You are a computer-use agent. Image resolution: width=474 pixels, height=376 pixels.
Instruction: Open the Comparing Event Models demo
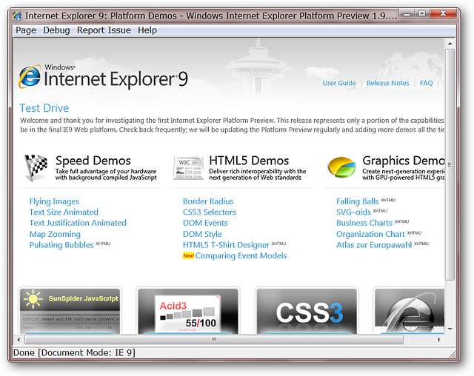241,256
